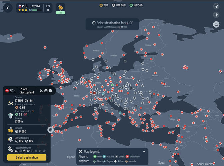Image resolution: width=224 pixels, height=166 pixels.
Task: Click the grey Others airport legend pin
Action: [116, 157]
